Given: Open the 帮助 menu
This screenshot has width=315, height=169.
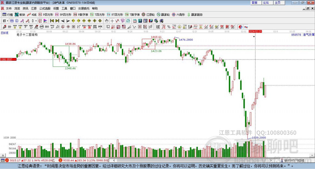Looking at the screenshot, I should pyautogui.click(x=95, y=8).
